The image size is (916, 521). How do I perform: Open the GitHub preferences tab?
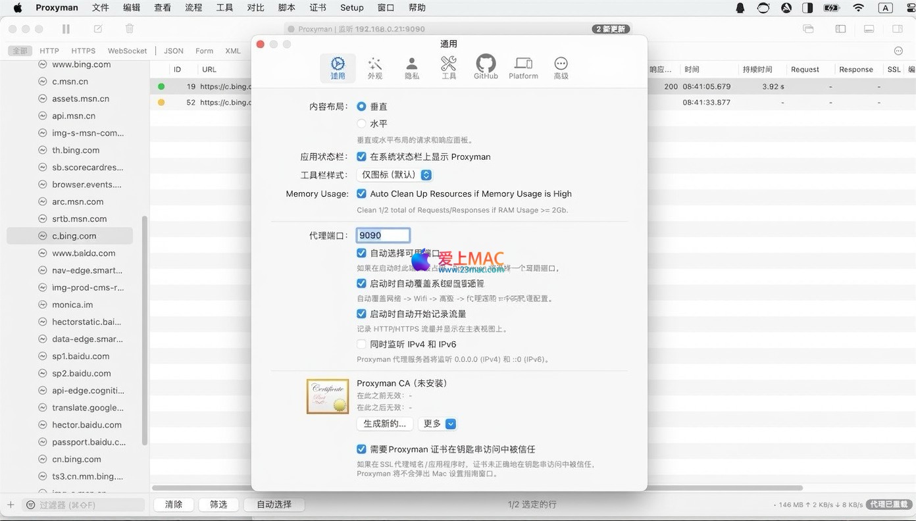pos(486,67)
